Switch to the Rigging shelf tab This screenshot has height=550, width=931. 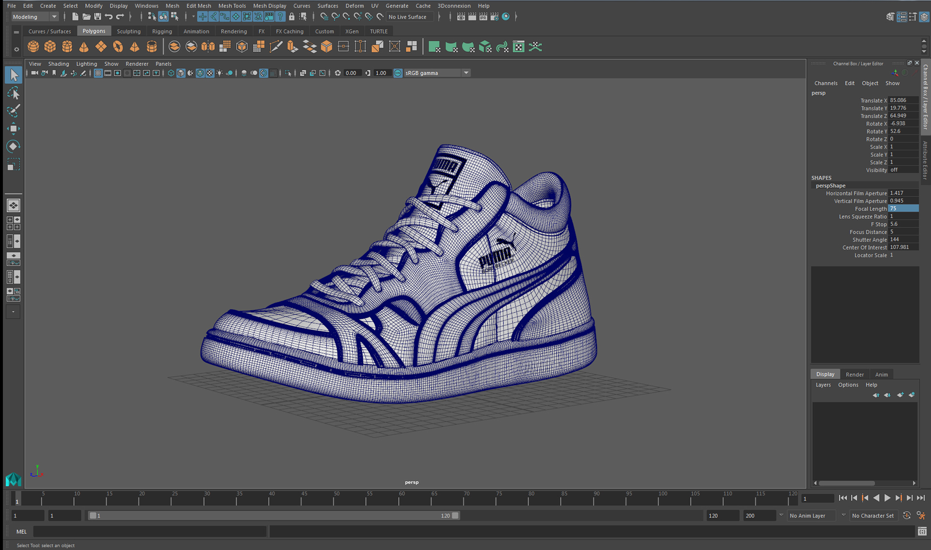tap(162, 31)
